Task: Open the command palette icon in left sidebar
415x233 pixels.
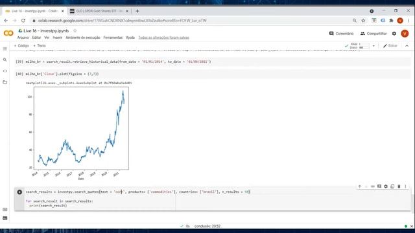Action: click(5, 210)
